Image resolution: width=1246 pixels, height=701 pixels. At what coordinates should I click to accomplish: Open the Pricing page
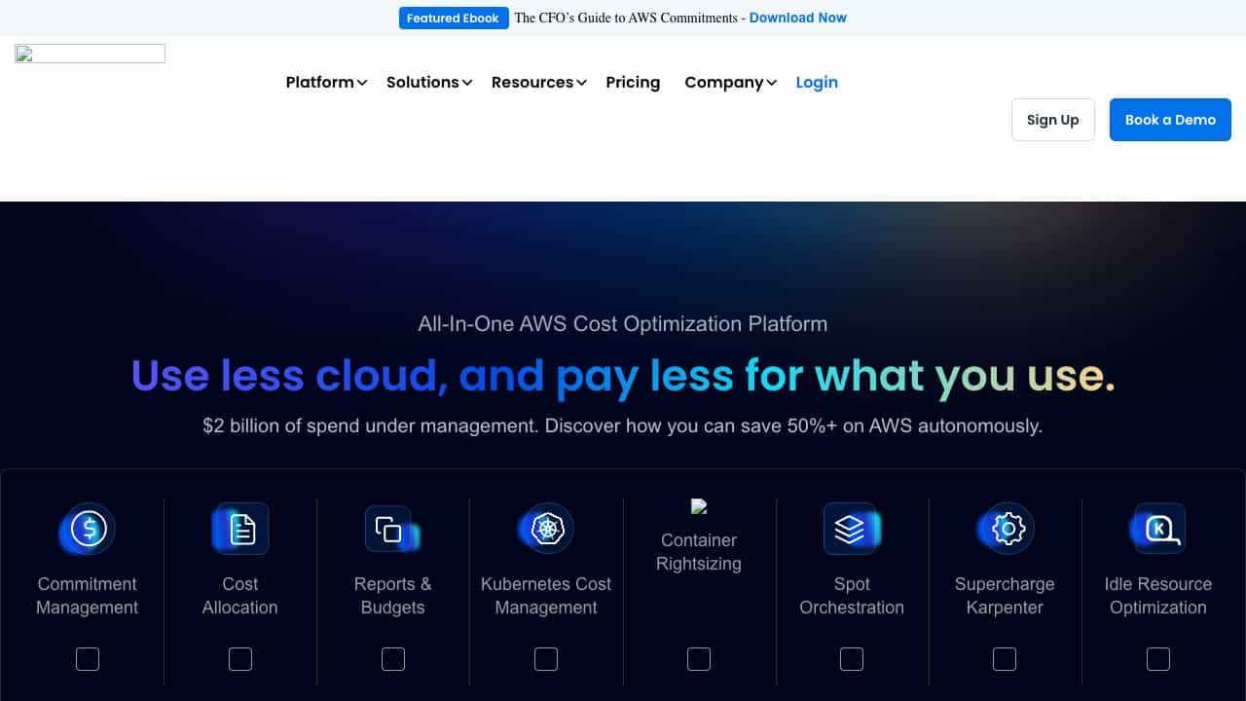point(633,83)
